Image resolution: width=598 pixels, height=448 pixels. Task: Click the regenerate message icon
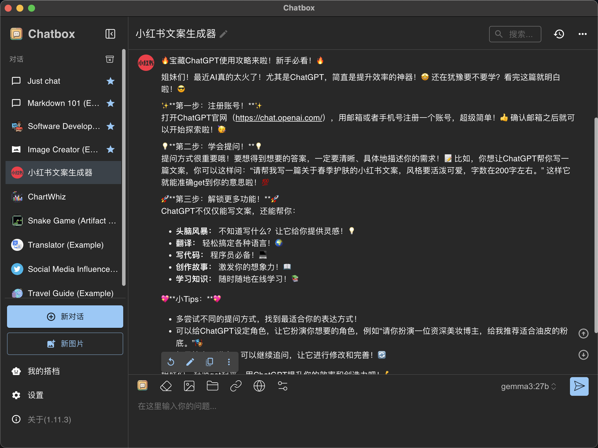coord(171,362)
